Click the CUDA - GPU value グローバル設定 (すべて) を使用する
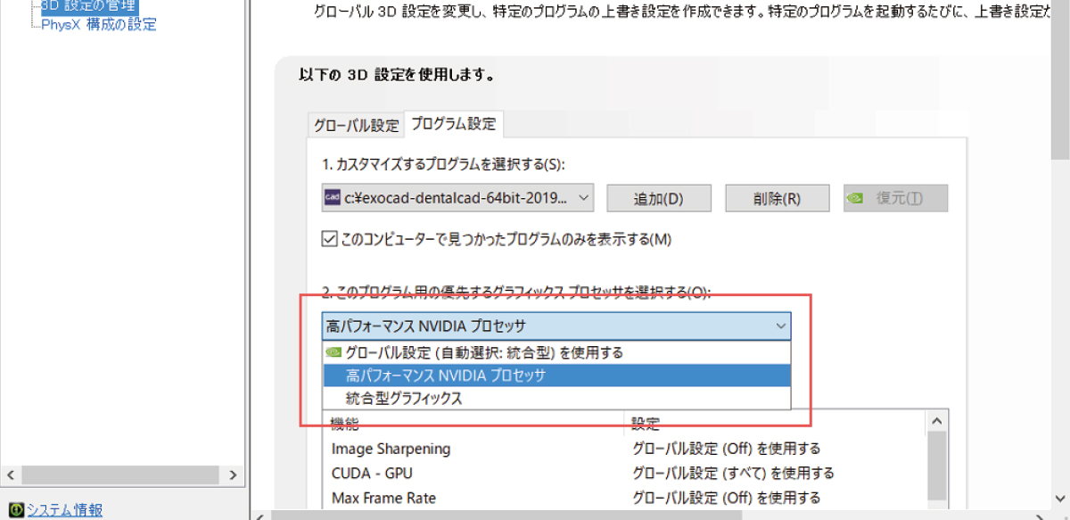 pos(733,474)
